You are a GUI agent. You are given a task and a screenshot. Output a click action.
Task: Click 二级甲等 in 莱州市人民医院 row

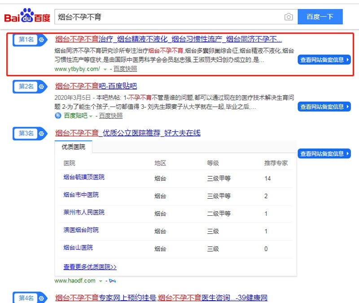click(x=219, y=214)
